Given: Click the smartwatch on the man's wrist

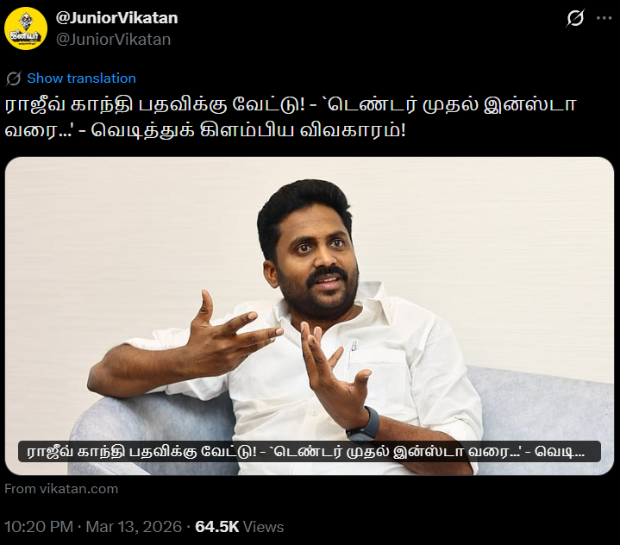Looking at the screenshot, I should tap(363, 425).
